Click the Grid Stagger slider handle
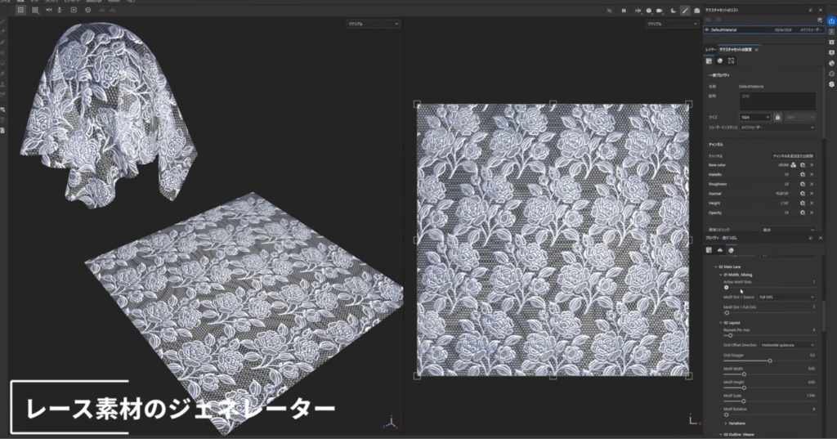Viewport: 837px width, 439px height. (770, 361)
